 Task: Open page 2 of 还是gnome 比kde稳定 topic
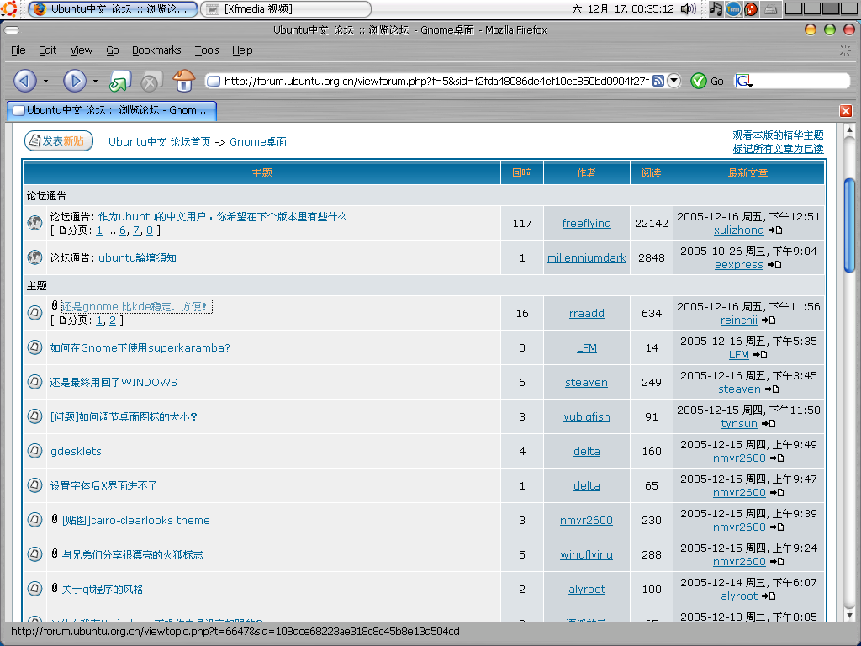coord(113,320)
